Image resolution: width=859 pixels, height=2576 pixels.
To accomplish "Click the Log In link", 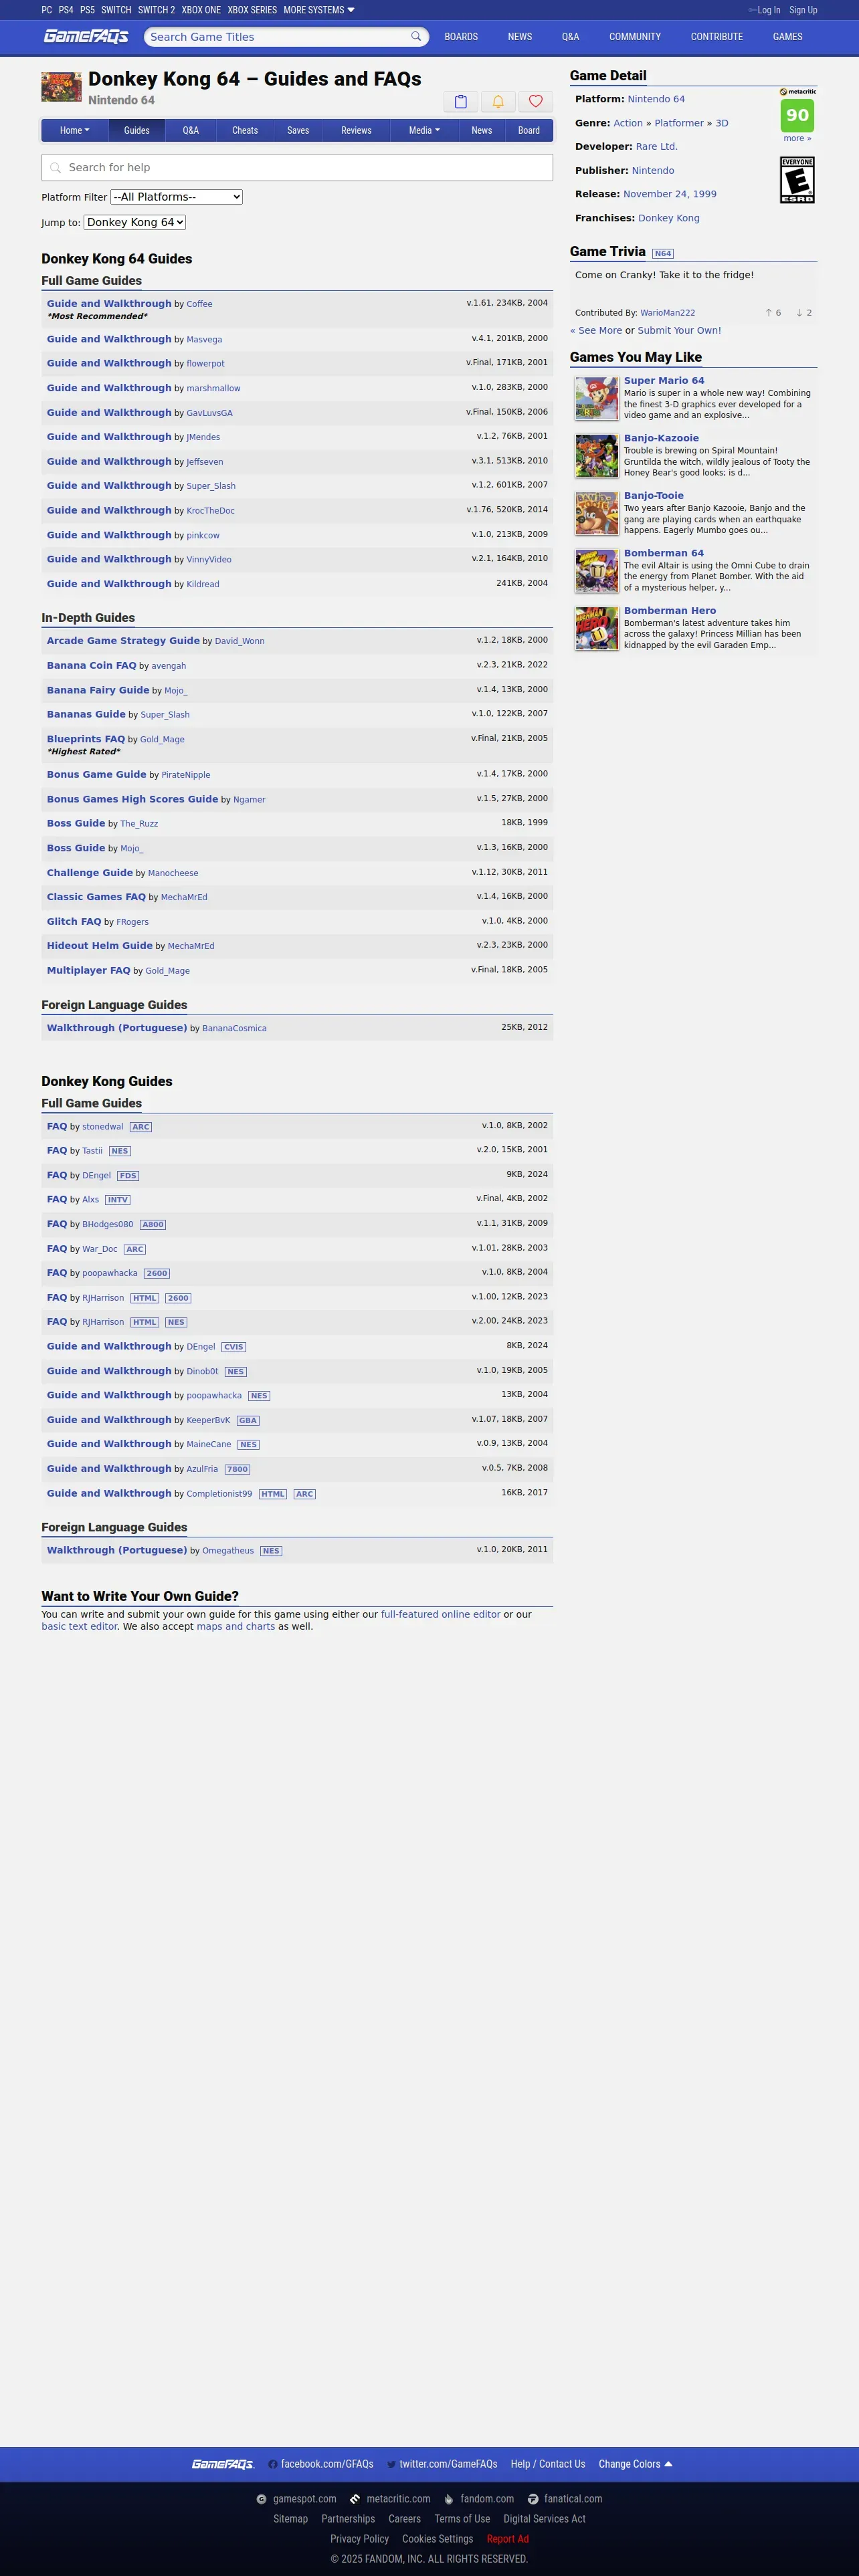I will pos(768,10).
